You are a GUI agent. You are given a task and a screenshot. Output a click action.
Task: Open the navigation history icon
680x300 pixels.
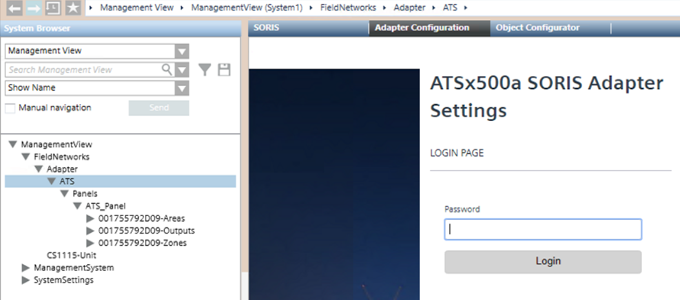[x=53, y=8]
